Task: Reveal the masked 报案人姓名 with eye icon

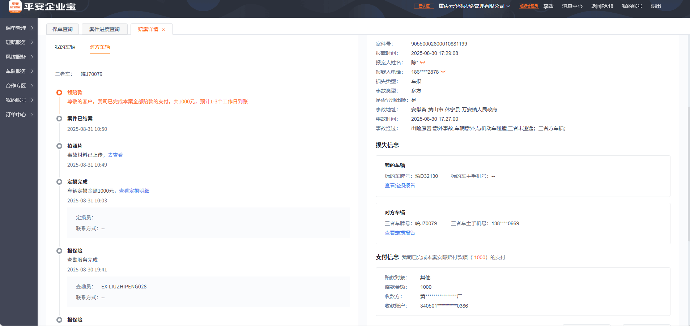Action: pyautogui.click(x=422, y=63)
